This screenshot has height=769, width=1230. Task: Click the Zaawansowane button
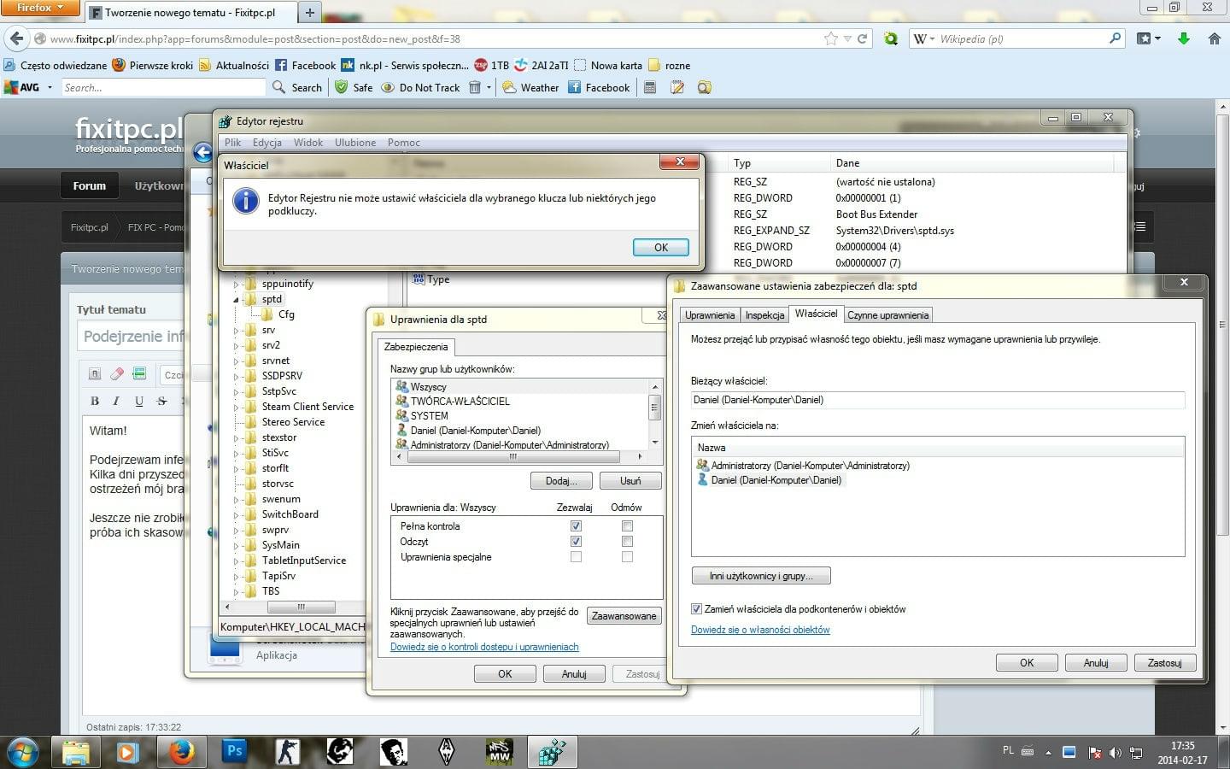pyautogui.click(x=624, y=616)
